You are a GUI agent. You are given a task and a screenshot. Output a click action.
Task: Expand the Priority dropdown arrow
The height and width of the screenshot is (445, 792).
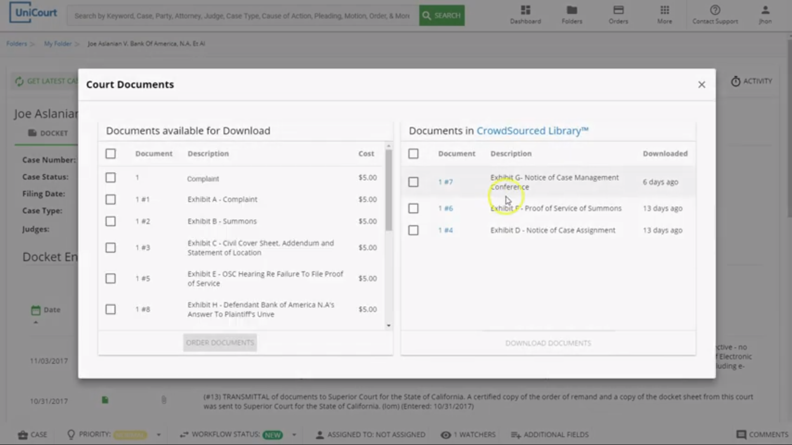tap(158, 435)
